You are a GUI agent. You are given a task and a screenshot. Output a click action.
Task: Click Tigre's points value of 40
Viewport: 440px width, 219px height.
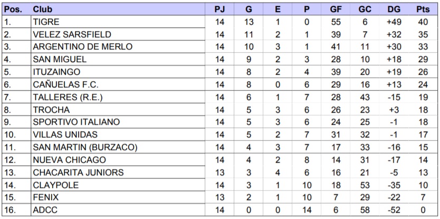[x=423, y=22]
